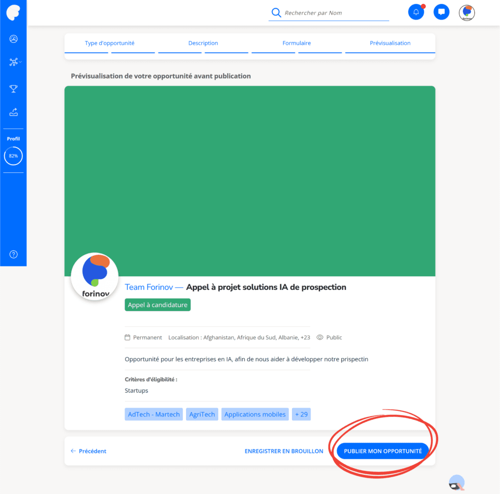Select the Prévisualisation step
Viewport: 500px width, 494px height.
click(390, 43)
